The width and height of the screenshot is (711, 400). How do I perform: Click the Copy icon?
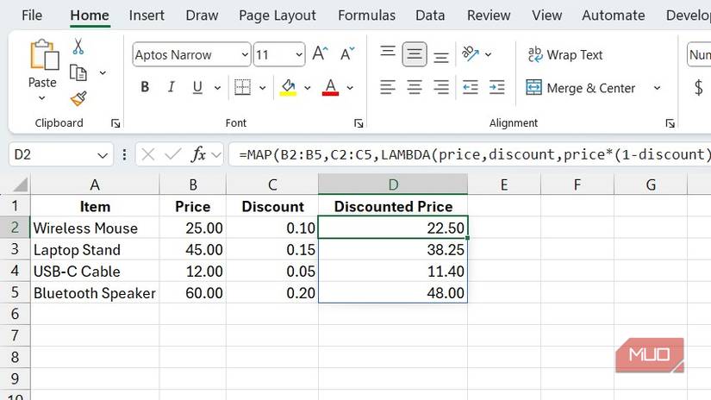[x=78, y=72]
